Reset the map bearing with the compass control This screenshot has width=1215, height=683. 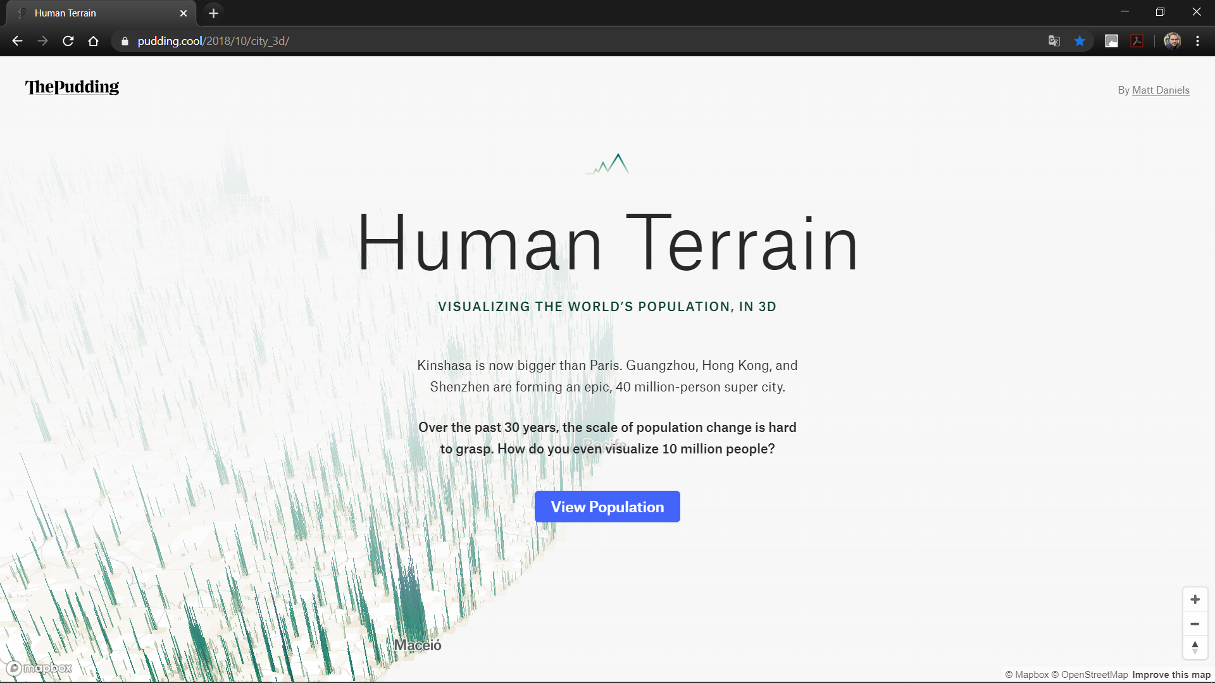1195,648
